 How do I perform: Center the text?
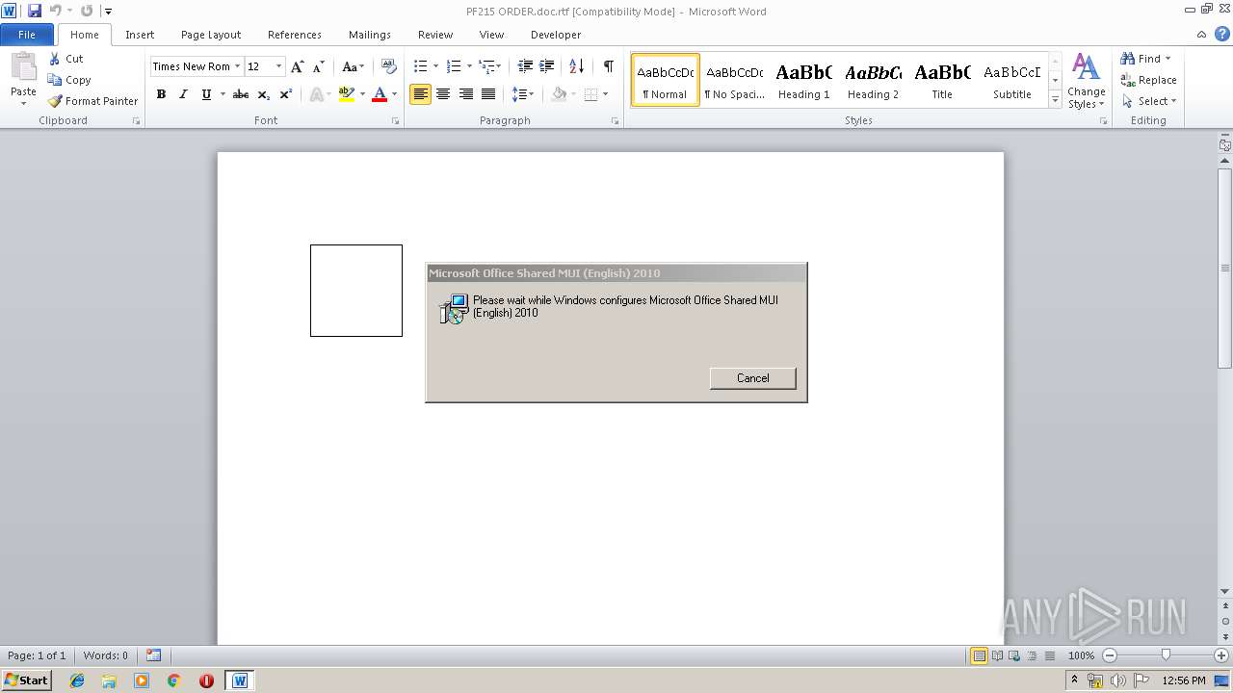tap(443, 94)
